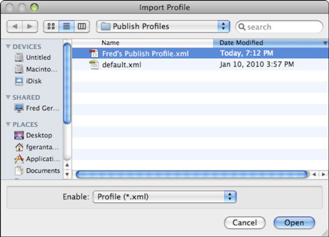Click the magnifying glass search icon
Image resolution: width=329 pixels, height=237 pixels.
[x=242, y=27]
